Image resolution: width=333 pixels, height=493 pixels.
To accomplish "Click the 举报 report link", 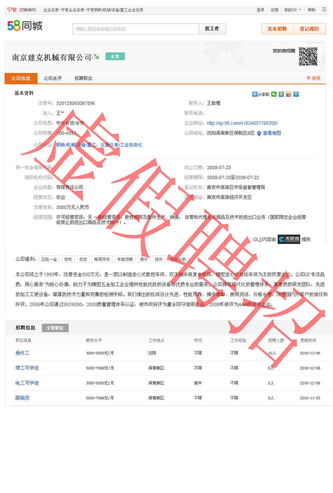I will coord(314,78).
